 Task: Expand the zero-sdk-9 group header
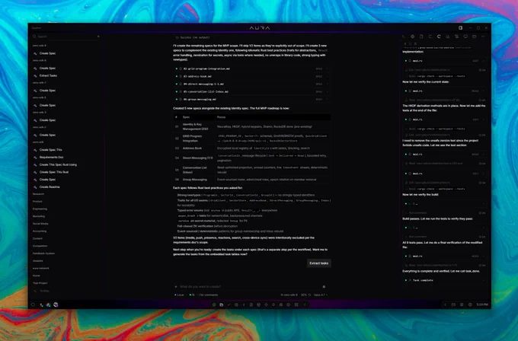click(x=40, y=46)
